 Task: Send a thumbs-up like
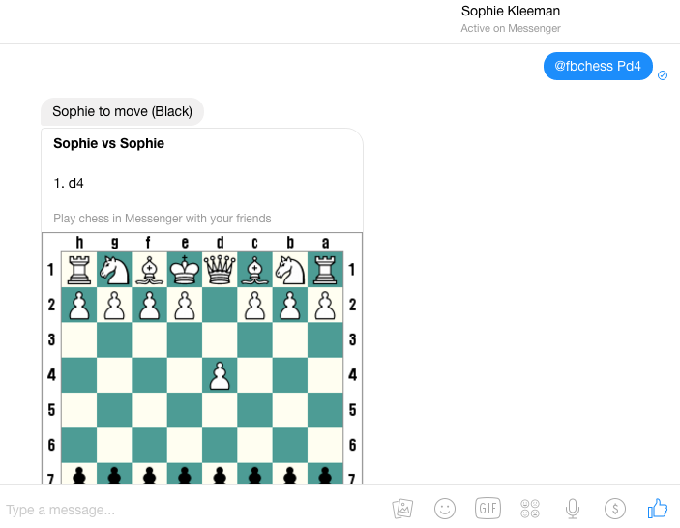click(x=658, y=508)
